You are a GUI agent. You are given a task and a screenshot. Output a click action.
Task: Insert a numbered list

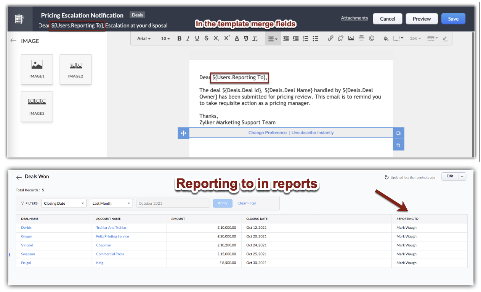305,39
